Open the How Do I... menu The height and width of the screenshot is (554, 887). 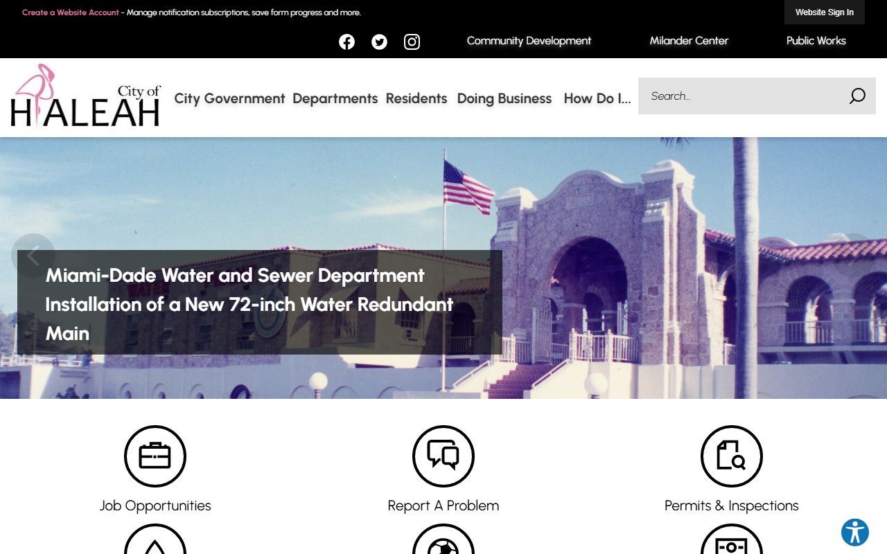tap(597, 98)
